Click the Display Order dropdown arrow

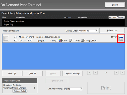click(96, 31)
